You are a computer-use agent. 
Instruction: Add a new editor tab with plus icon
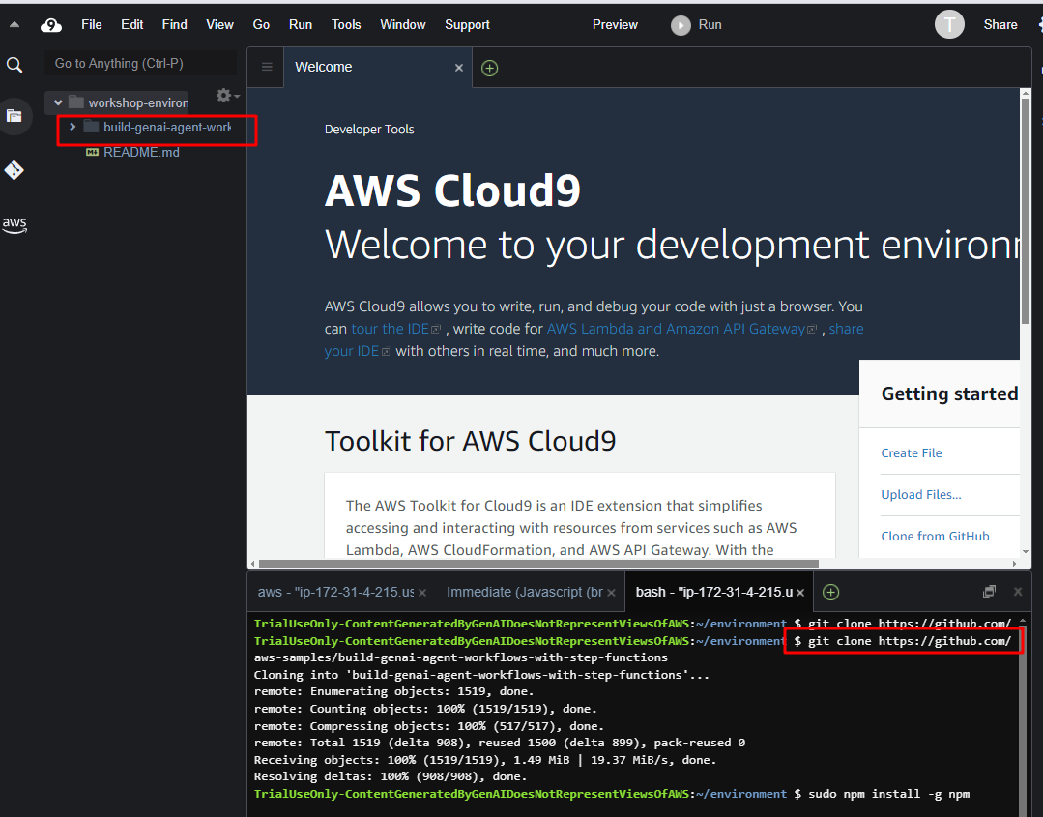point(489,68)
